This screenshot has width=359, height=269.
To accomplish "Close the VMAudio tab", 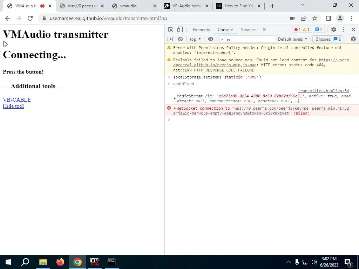I will pos(50,6).
